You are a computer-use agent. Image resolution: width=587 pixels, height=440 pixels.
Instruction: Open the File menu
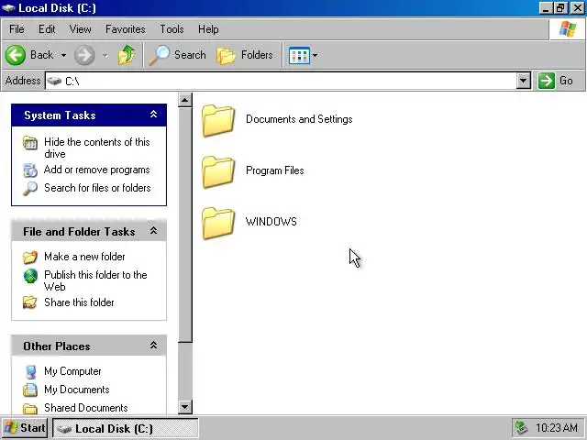(x=17, y=29)
